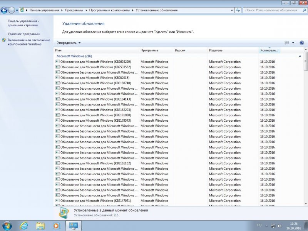Show hidden tray icons arrow

pos(266,226)
